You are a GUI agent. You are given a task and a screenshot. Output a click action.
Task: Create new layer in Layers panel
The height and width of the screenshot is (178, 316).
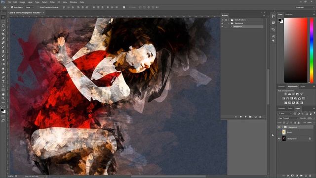tap(306, 176)
